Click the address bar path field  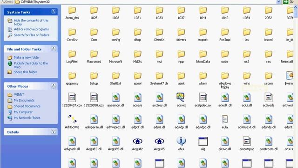(145, 2)
